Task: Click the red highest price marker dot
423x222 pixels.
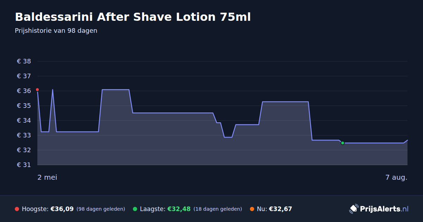Action: (37, 90)
